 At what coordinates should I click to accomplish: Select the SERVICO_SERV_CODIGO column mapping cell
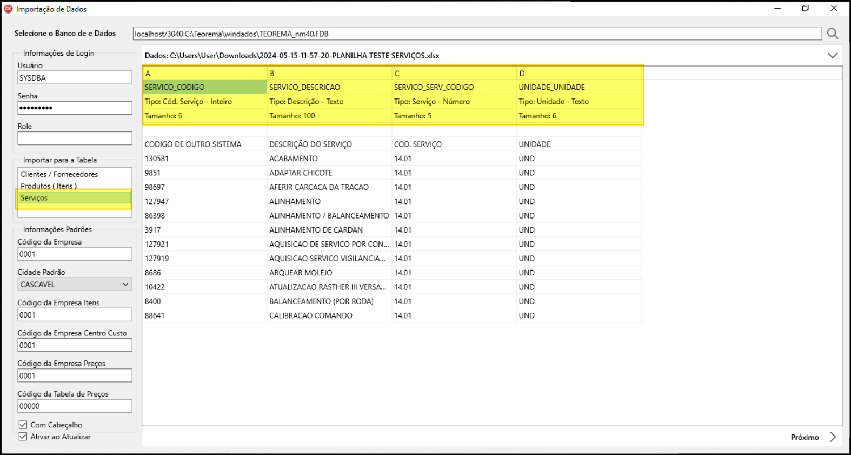pos(454,87)
